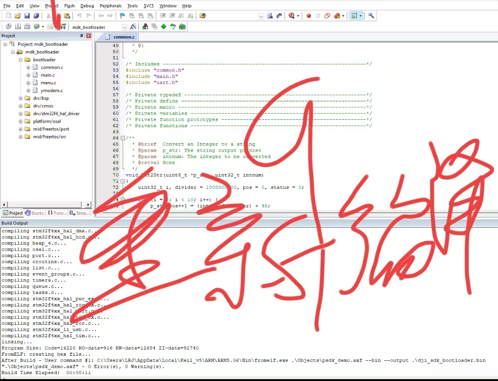Insert a bookmark with the flag icon
This screenshot has height=381, width=498.
click(x=122, y=16)
